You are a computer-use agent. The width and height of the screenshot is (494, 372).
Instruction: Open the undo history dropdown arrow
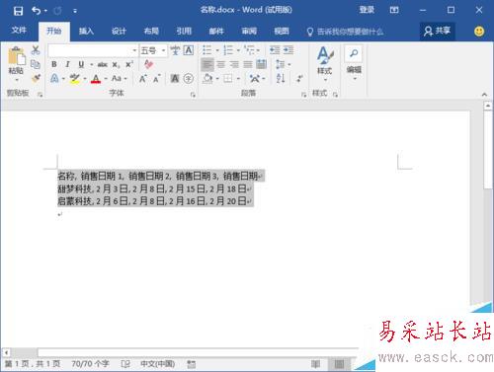pyautogui.click(x=45, y=11)
